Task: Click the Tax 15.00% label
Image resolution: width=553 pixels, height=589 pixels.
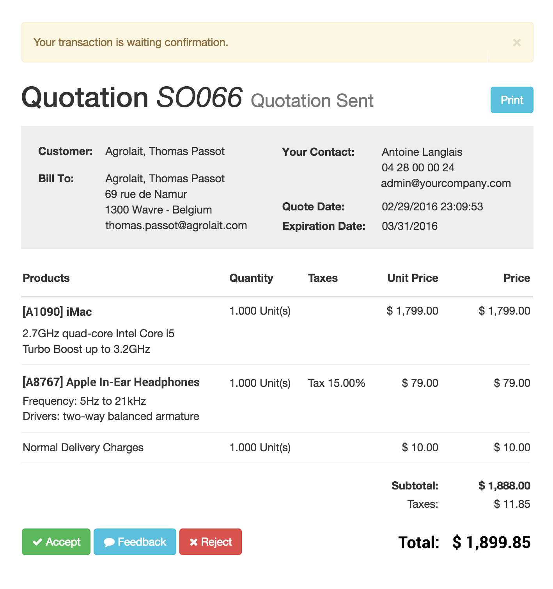Action: 337,383
